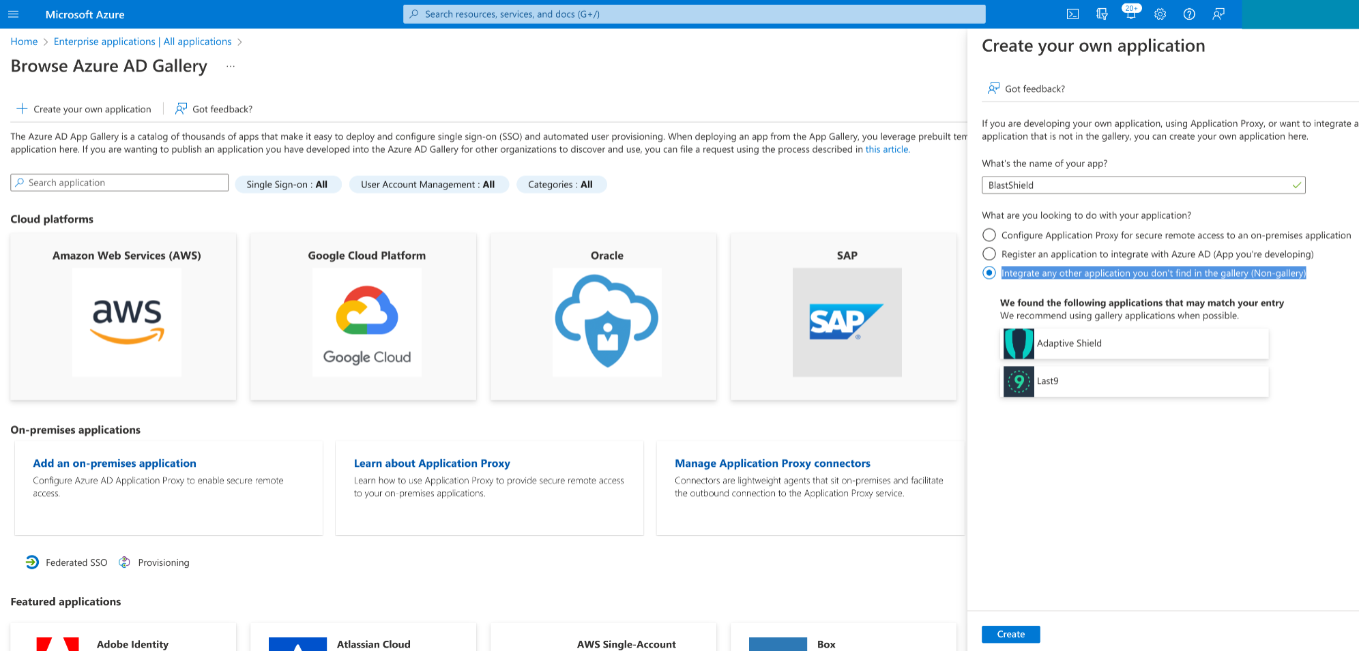The image size is (1359, 651).
Task: Choose Register an application to integrate with Azure AD
Action: (989, 254)
